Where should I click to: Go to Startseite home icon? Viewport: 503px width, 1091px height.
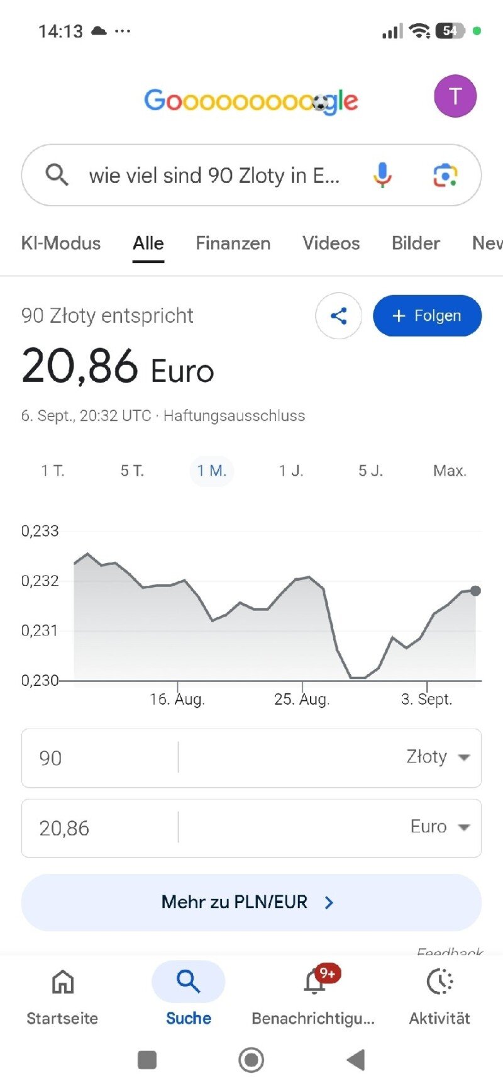pyautogui.click(x=62, y=982)
